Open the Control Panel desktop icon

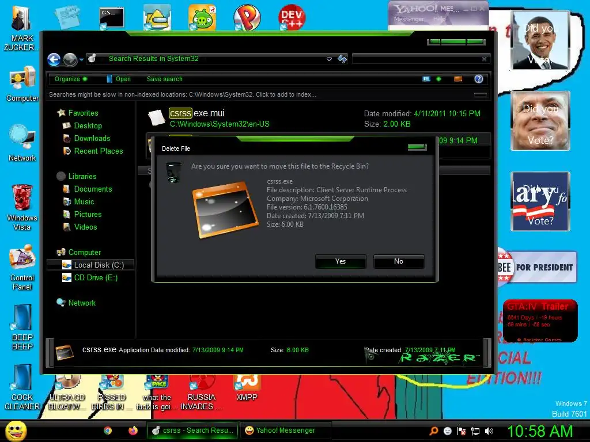point(22,267)
